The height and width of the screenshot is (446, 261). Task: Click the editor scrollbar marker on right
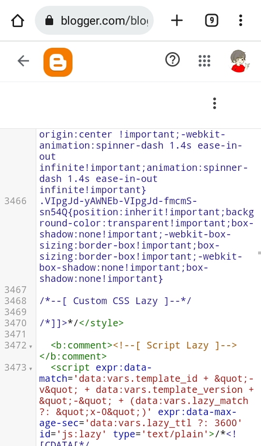[x=259, y=252]
